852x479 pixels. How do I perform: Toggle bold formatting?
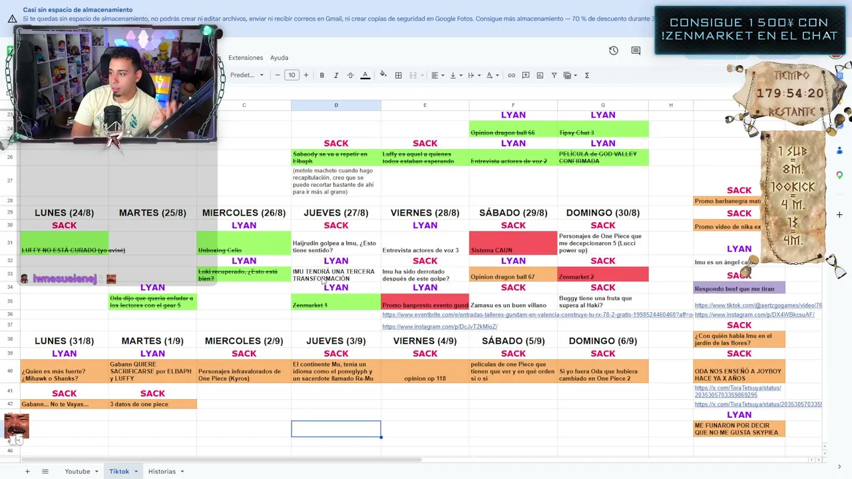point(322,75)
